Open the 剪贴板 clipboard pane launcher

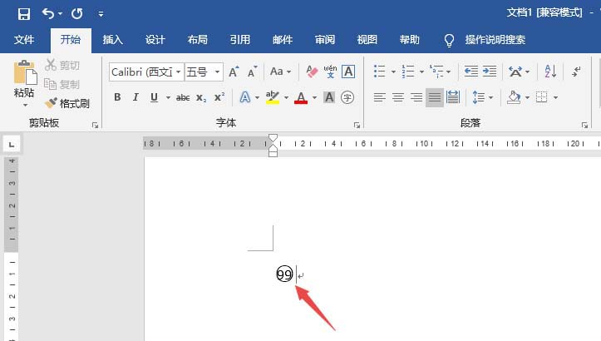click(95, 125)
